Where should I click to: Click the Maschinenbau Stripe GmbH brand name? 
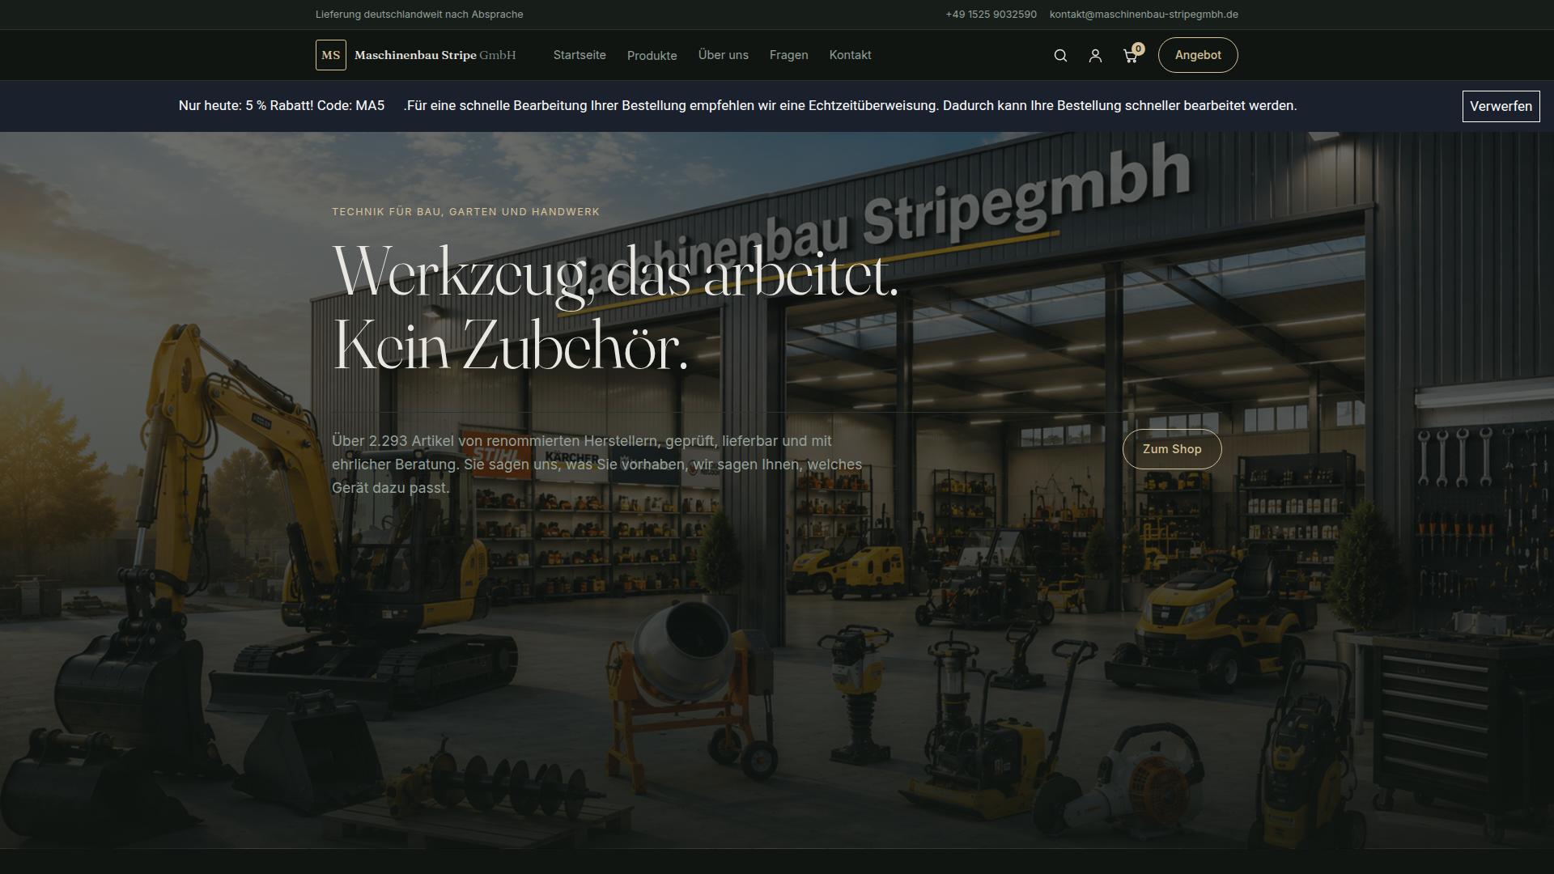435,55
